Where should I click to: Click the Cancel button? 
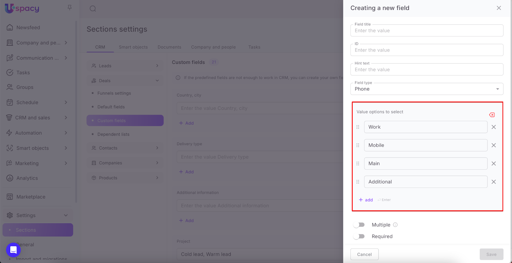[364, 254]
